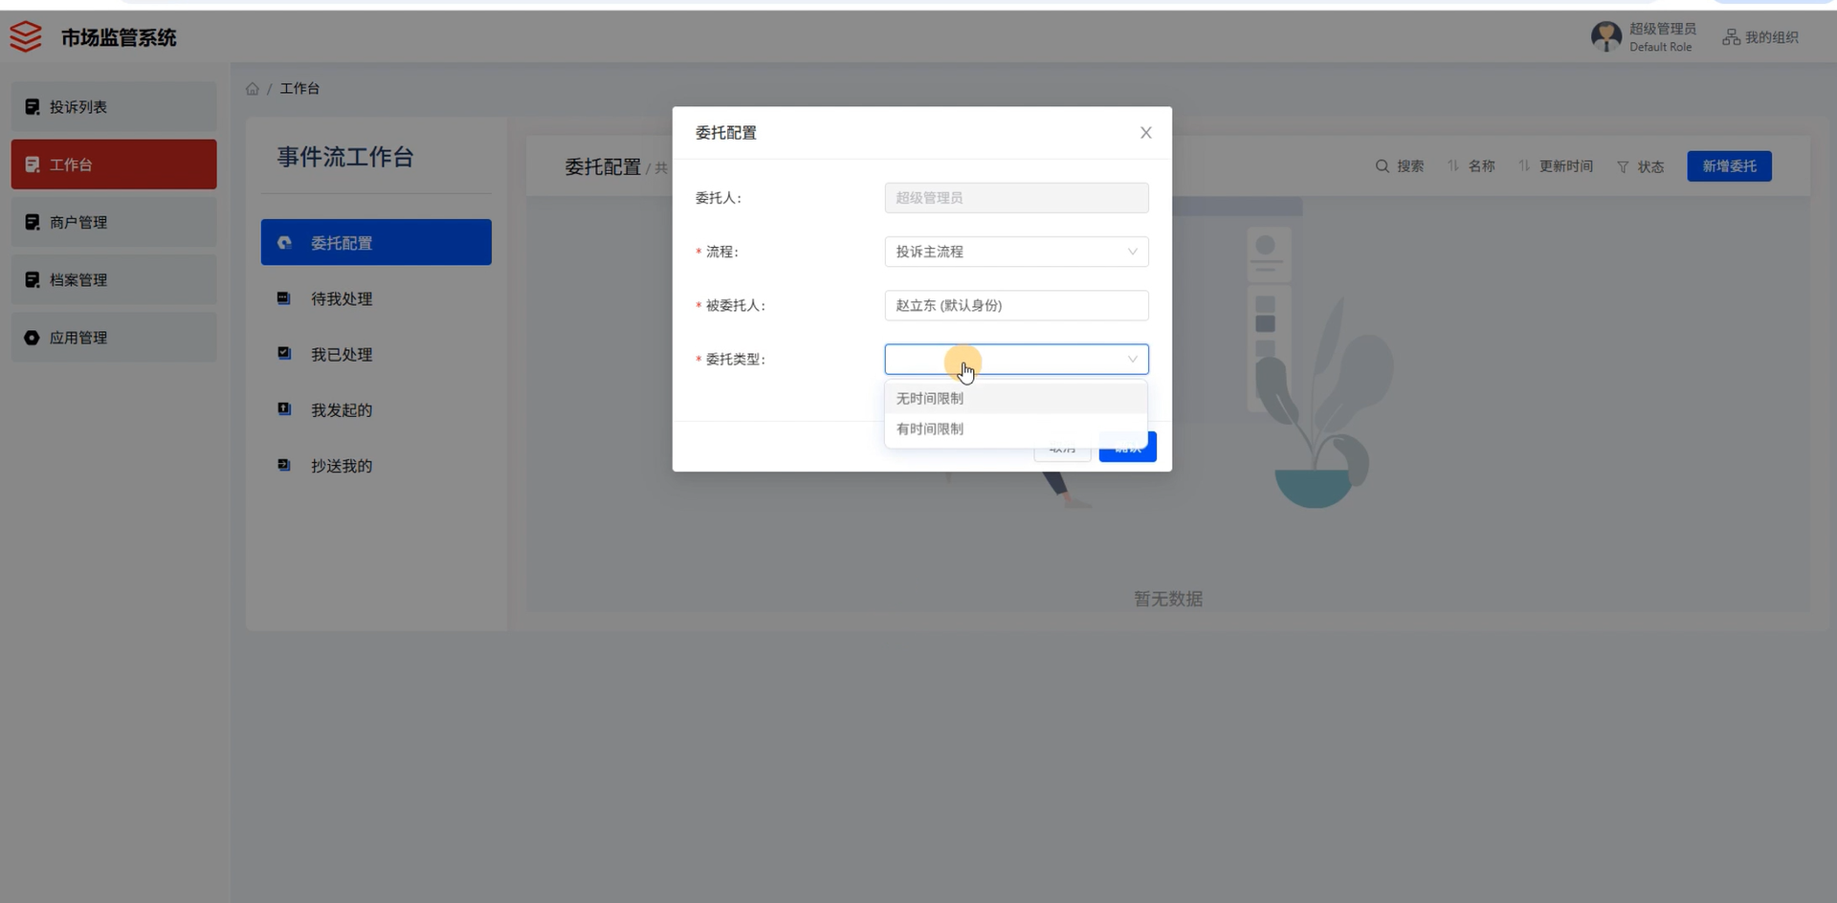Click the 暂无数据 empty-state text
This screenshot has height=903, width=1837.
click(1168, 599)
